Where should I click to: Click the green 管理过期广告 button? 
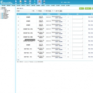88,8
